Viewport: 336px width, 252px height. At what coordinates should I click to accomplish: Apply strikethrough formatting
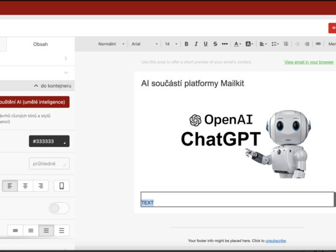pyautogui.click(x=215, y=44)
